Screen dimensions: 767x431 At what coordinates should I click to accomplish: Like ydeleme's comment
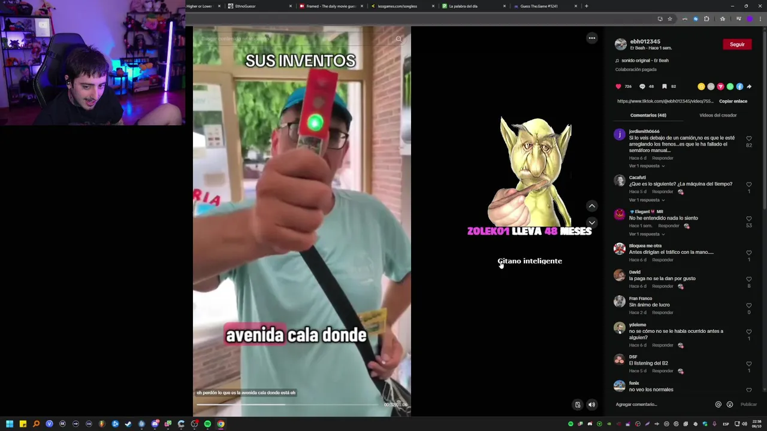[749, 332]
